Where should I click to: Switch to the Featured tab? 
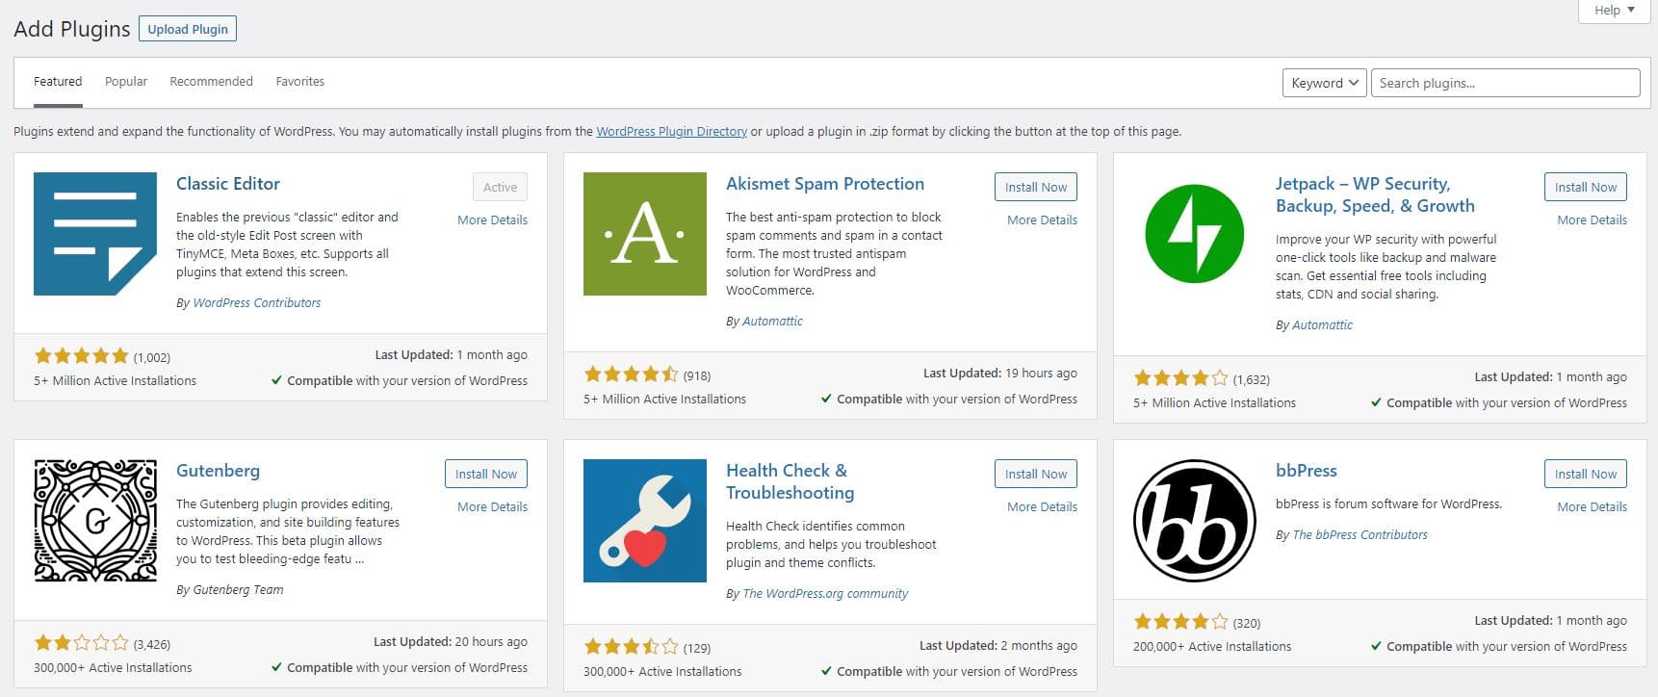[58, 82]
